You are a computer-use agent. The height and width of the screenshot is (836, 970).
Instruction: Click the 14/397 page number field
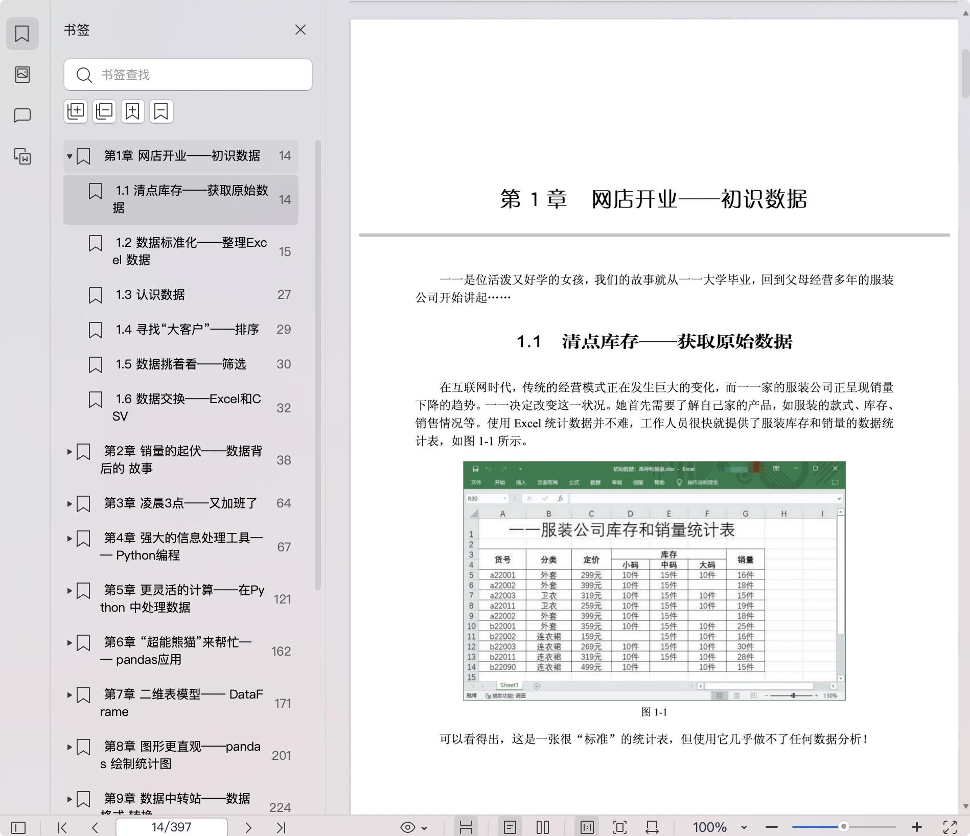[x=172, y=827]
